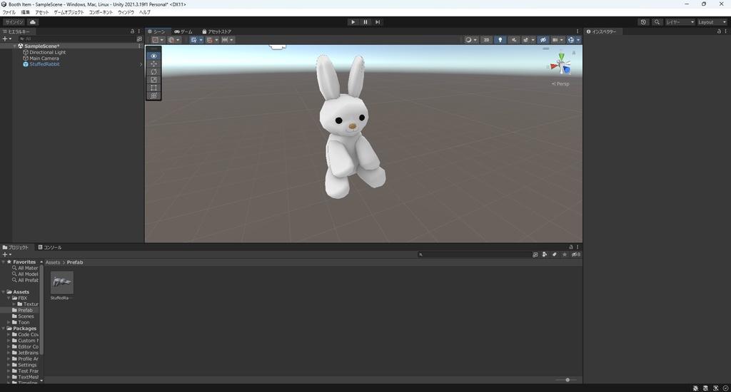Screen dimensions: 731x392
Task: Open the shading draw mode dropdown
Action: point(471,40)
